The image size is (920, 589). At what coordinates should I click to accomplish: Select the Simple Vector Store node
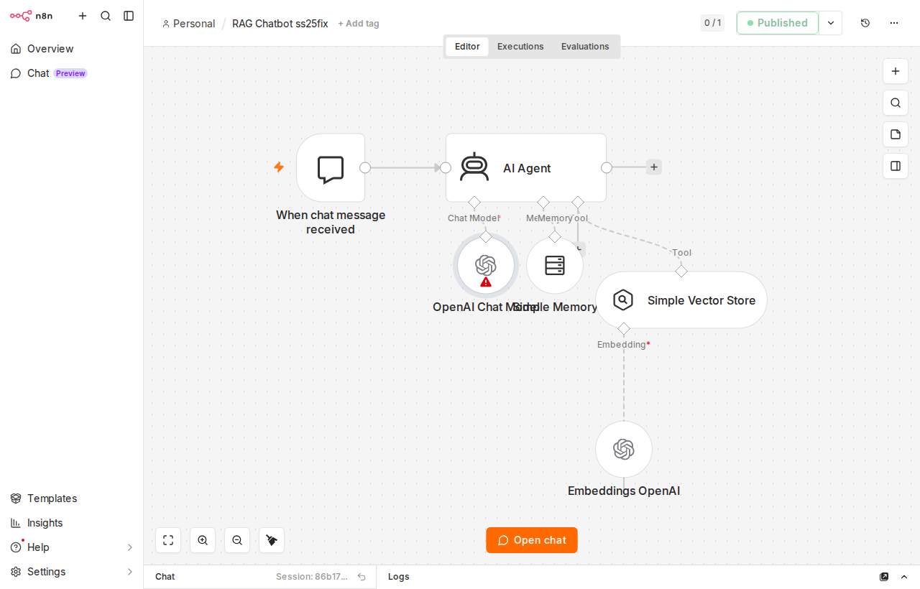coord(681,300)
